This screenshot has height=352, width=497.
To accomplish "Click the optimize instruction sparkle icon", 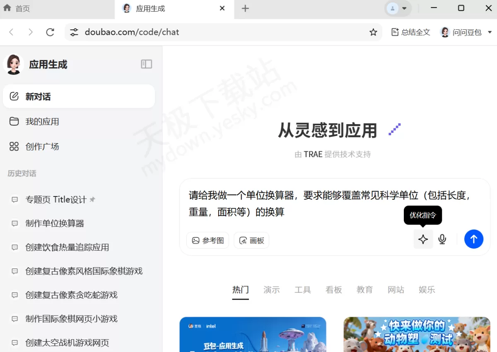I will click(423, 239).
